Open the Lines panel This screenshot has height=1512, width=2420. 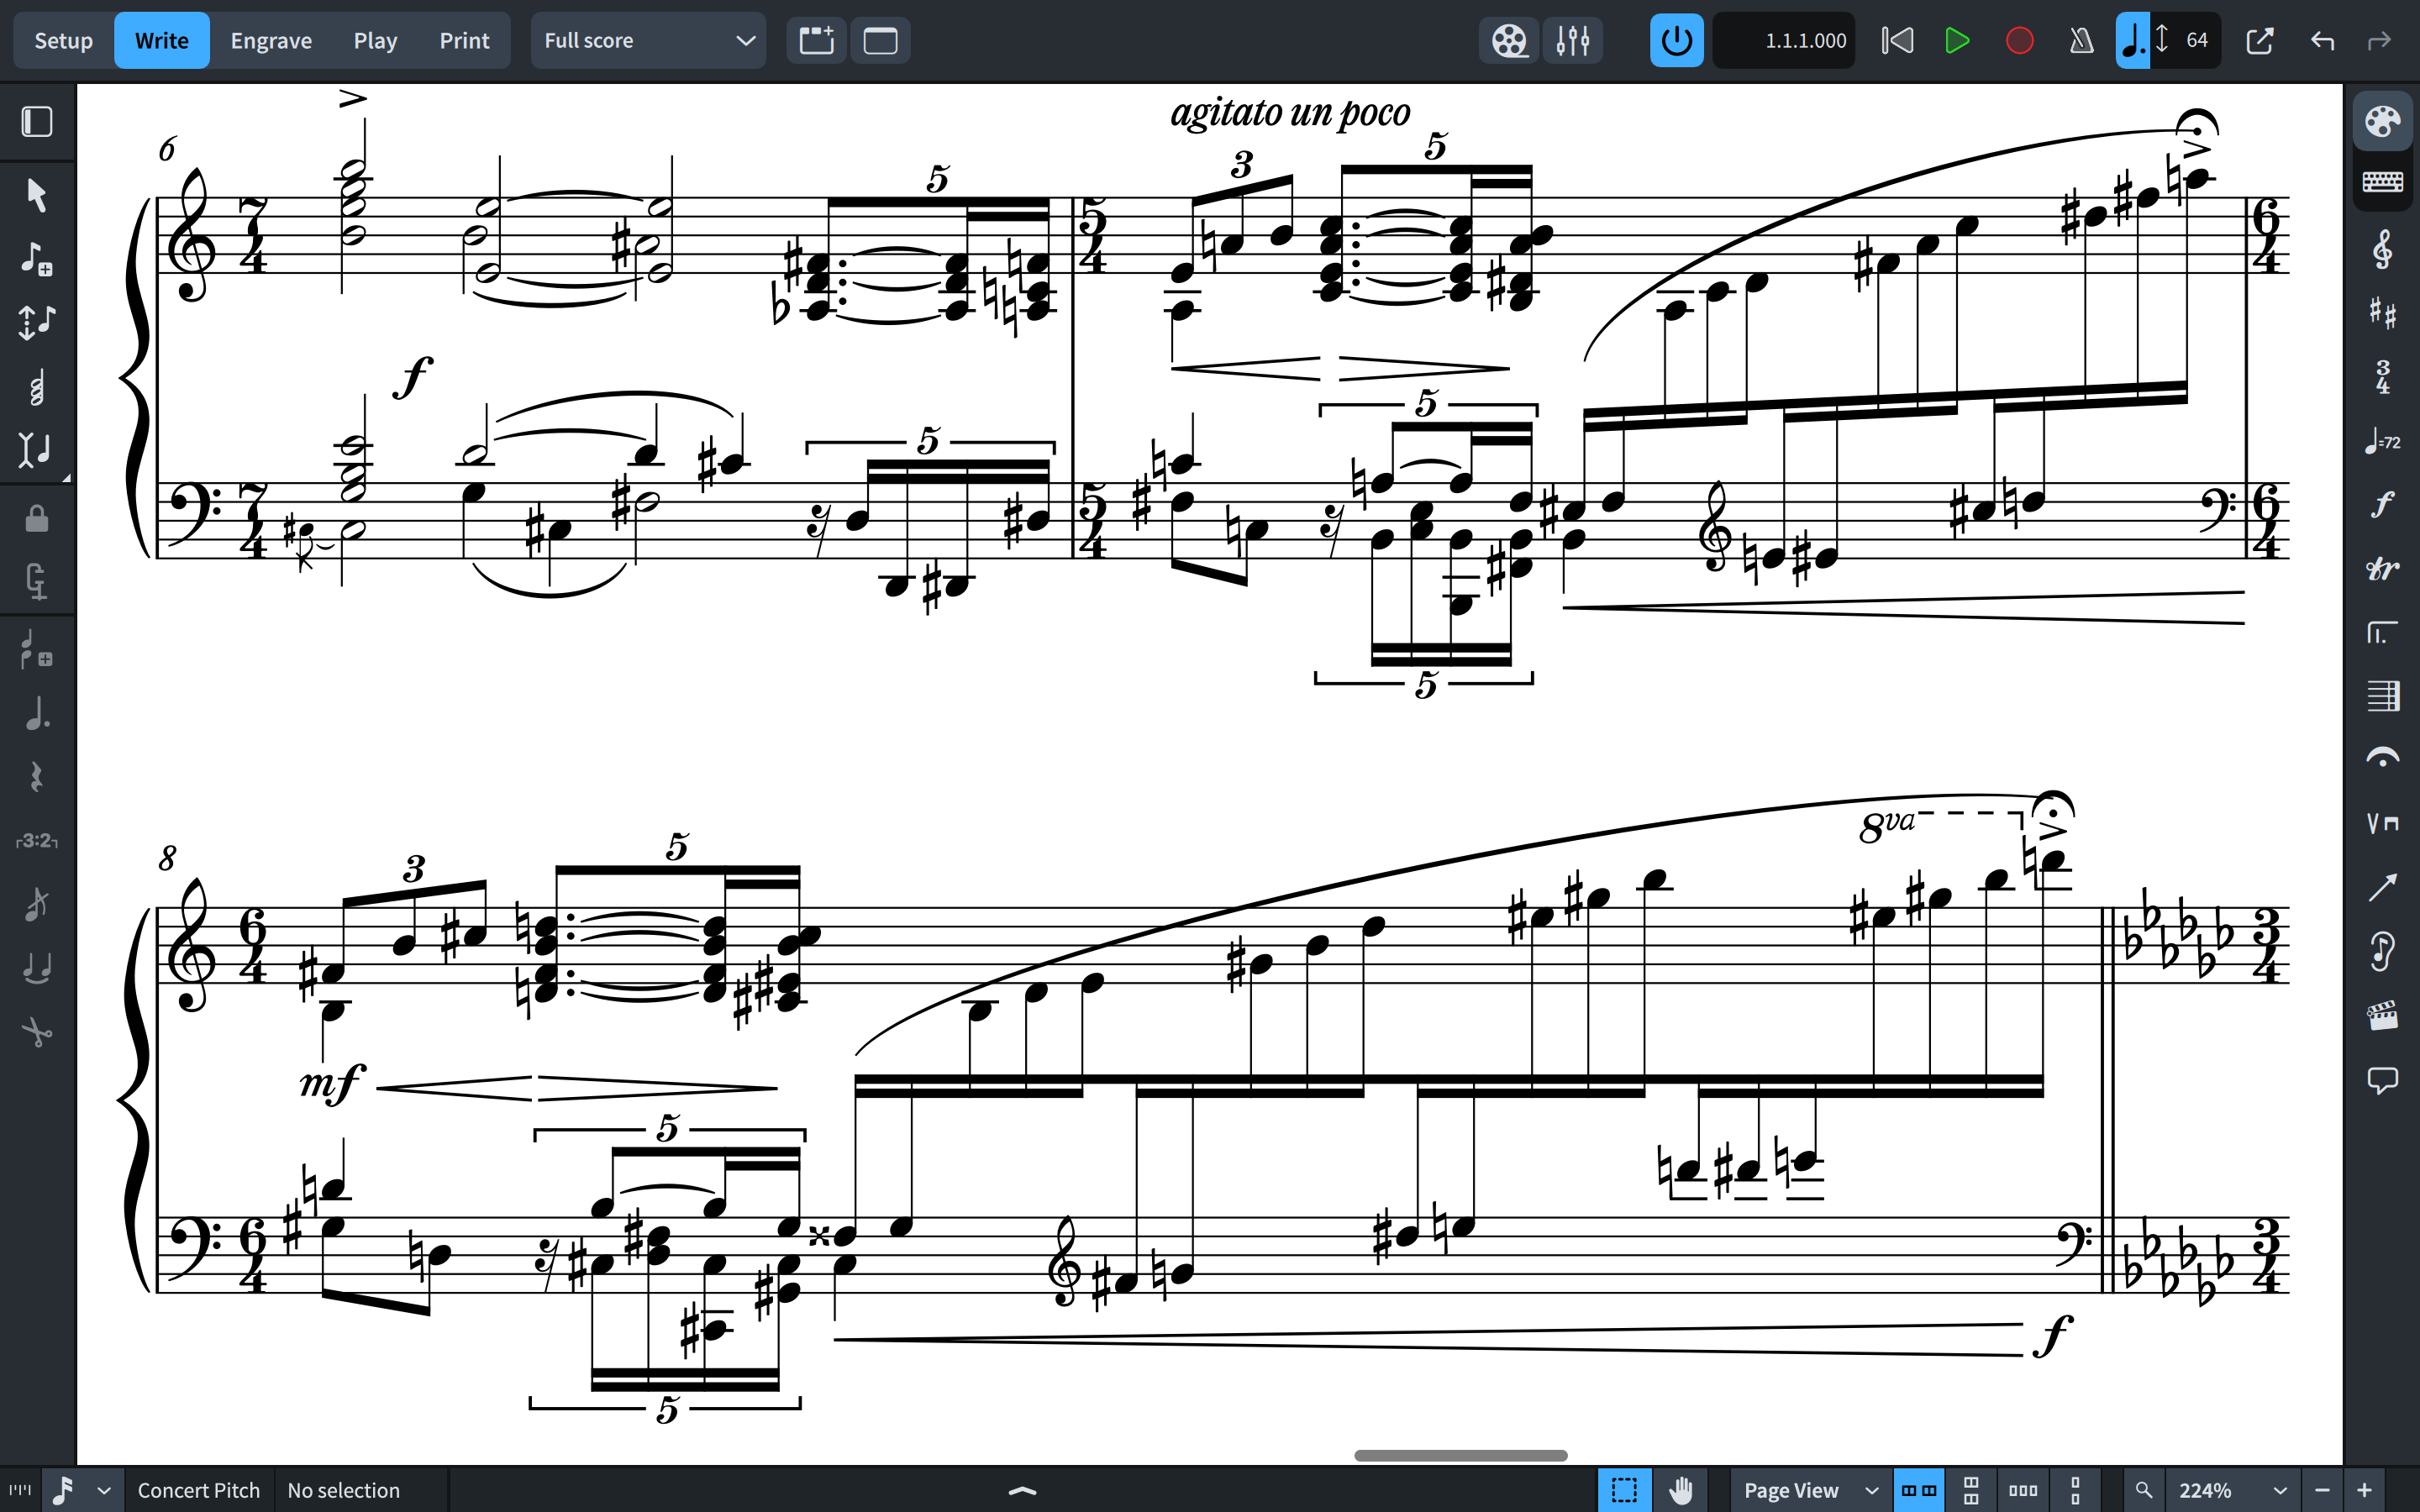coord(2382,887)
